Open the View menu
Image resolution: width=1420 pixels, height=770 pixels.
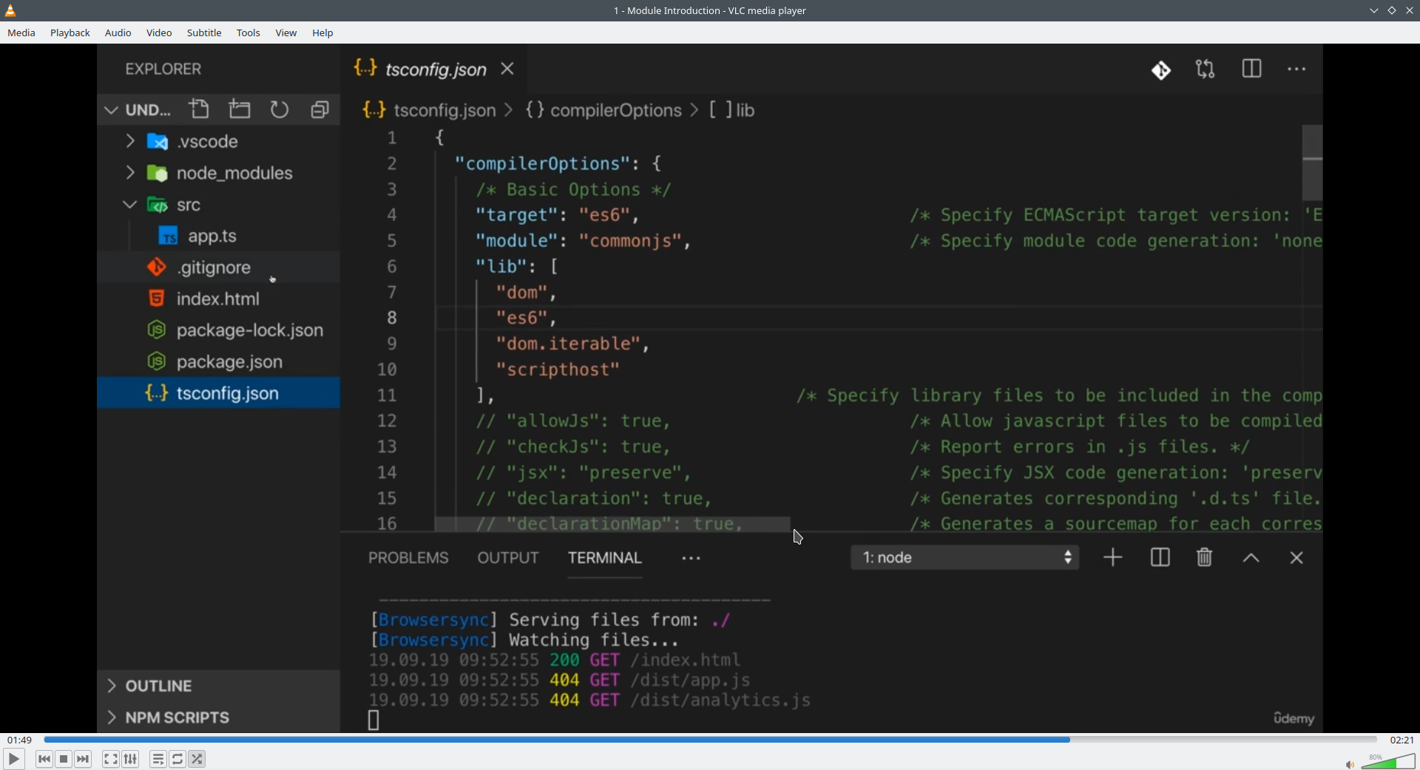point(286,33)
